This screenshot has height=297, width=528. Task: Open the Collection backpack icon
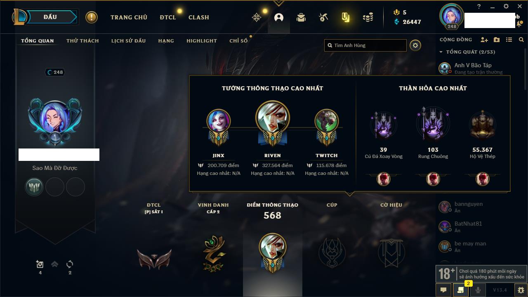click(x=301, y=17)
